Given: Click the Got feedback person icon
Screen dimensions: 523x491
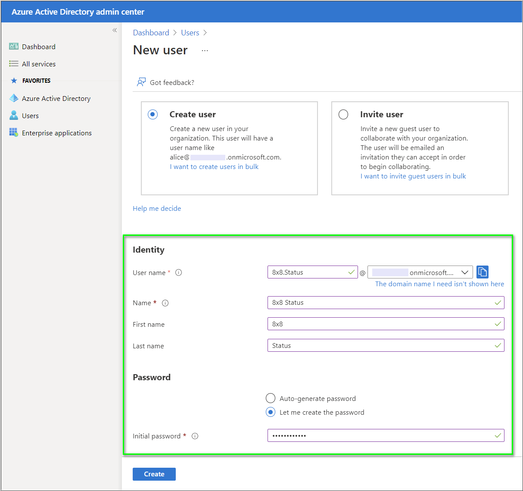Looking at the screenshot, I should [x=141, y=82].
